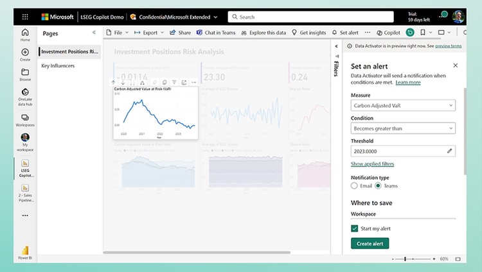Turn on drill down mode on visual
482x272 pixels.
pos(123,82)
